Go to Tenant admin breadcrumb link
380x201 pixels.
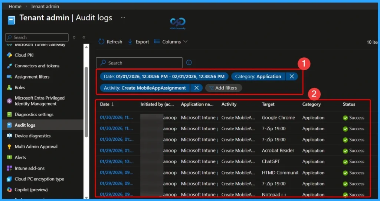pos(45,7)
